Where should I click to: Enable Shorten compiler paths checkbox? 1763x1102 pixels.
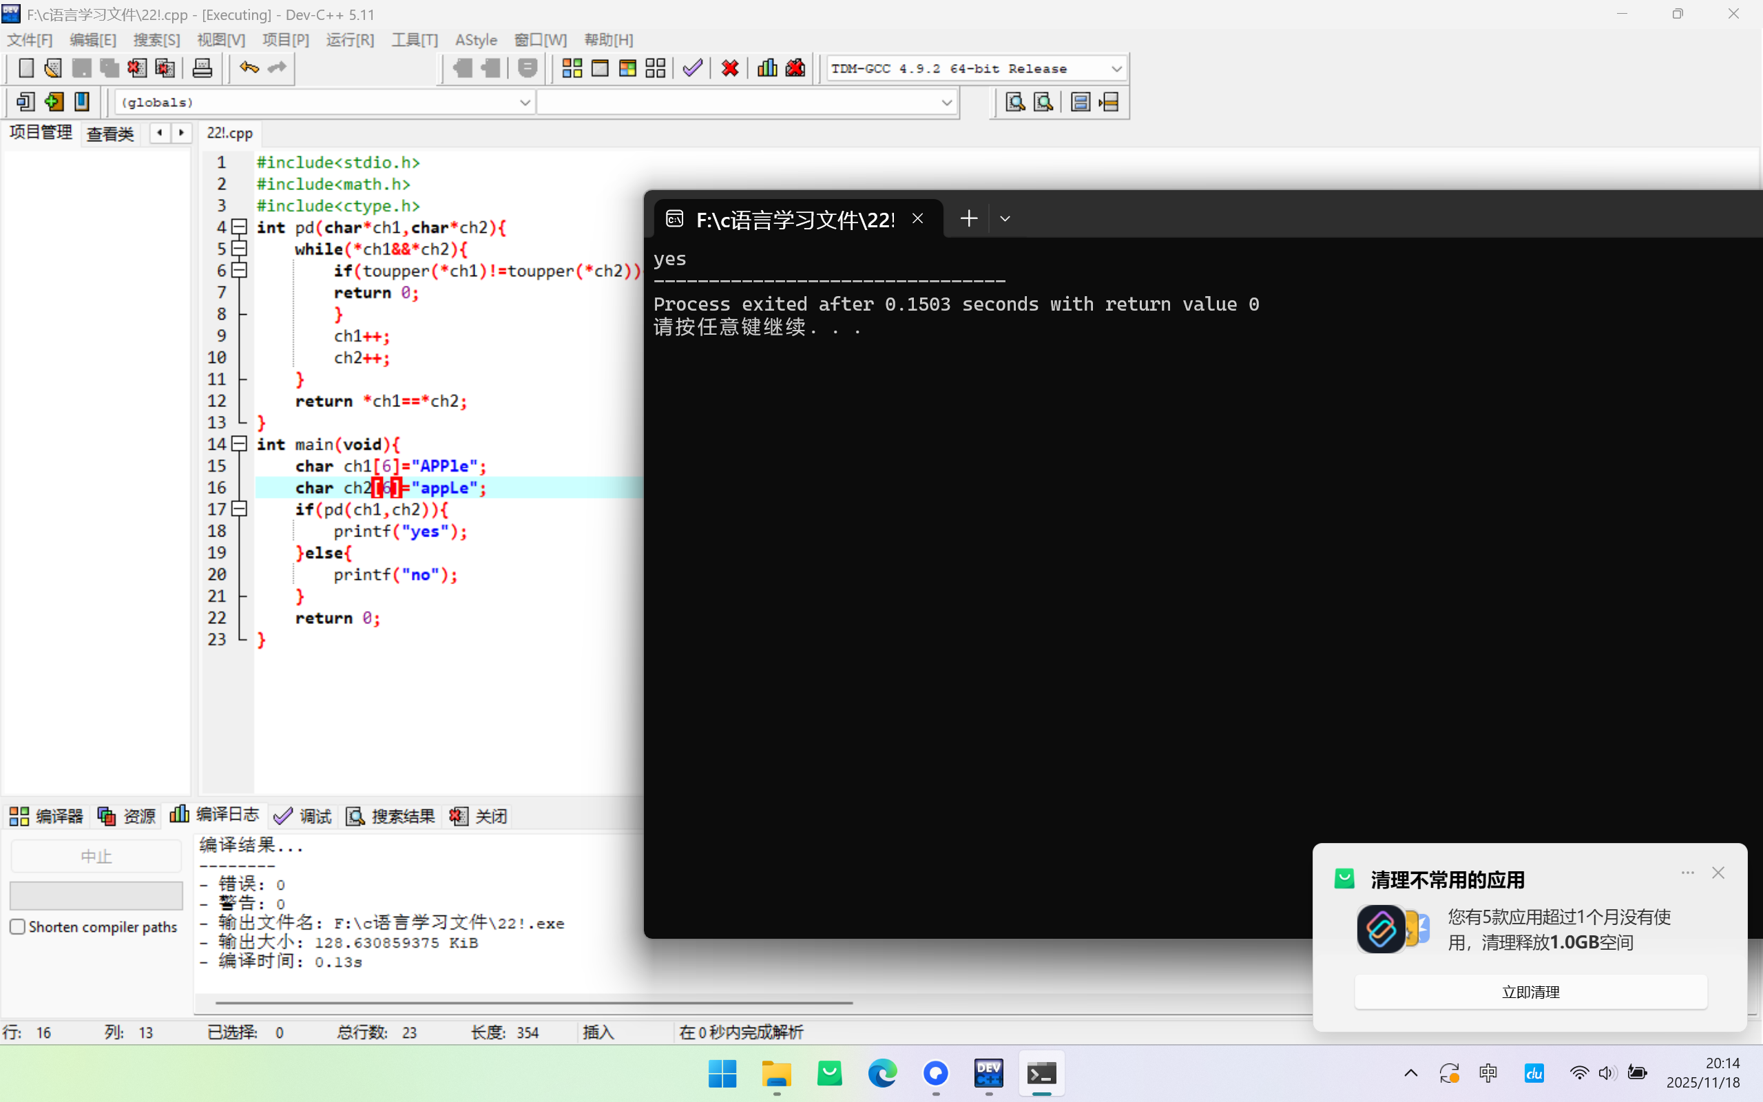click(18, 926)
